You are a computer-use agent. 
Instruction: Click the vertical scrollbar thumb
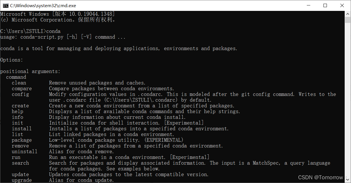(x=348, y=20)
